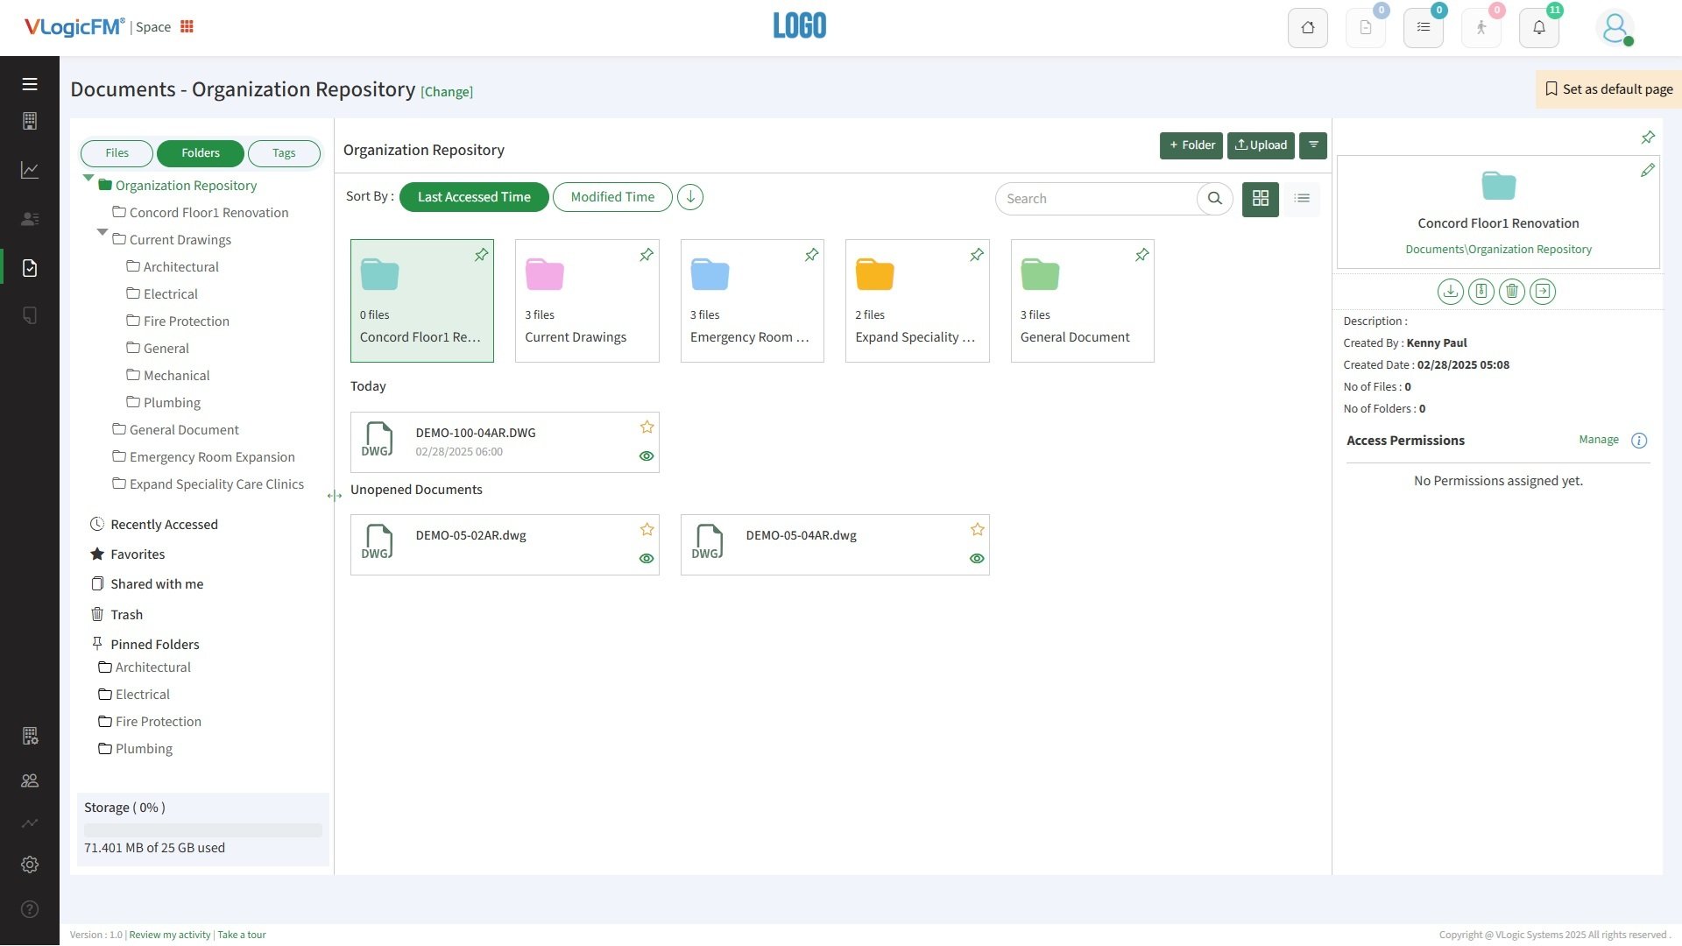Click the delete trash icon in details panel
Screen dimensions: 1682x946
point(1511,292)
